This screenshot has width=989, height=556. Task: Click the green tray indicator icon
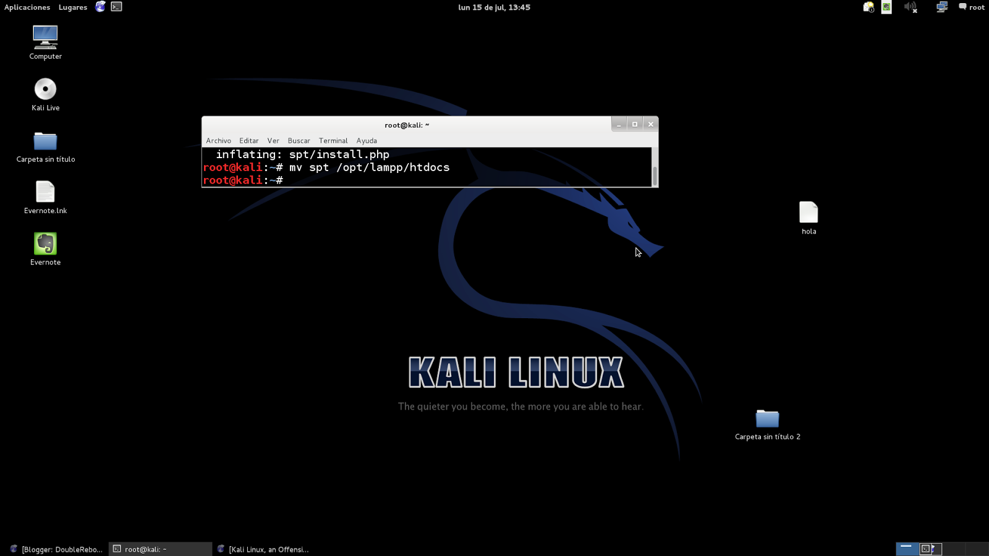[886, 7]
